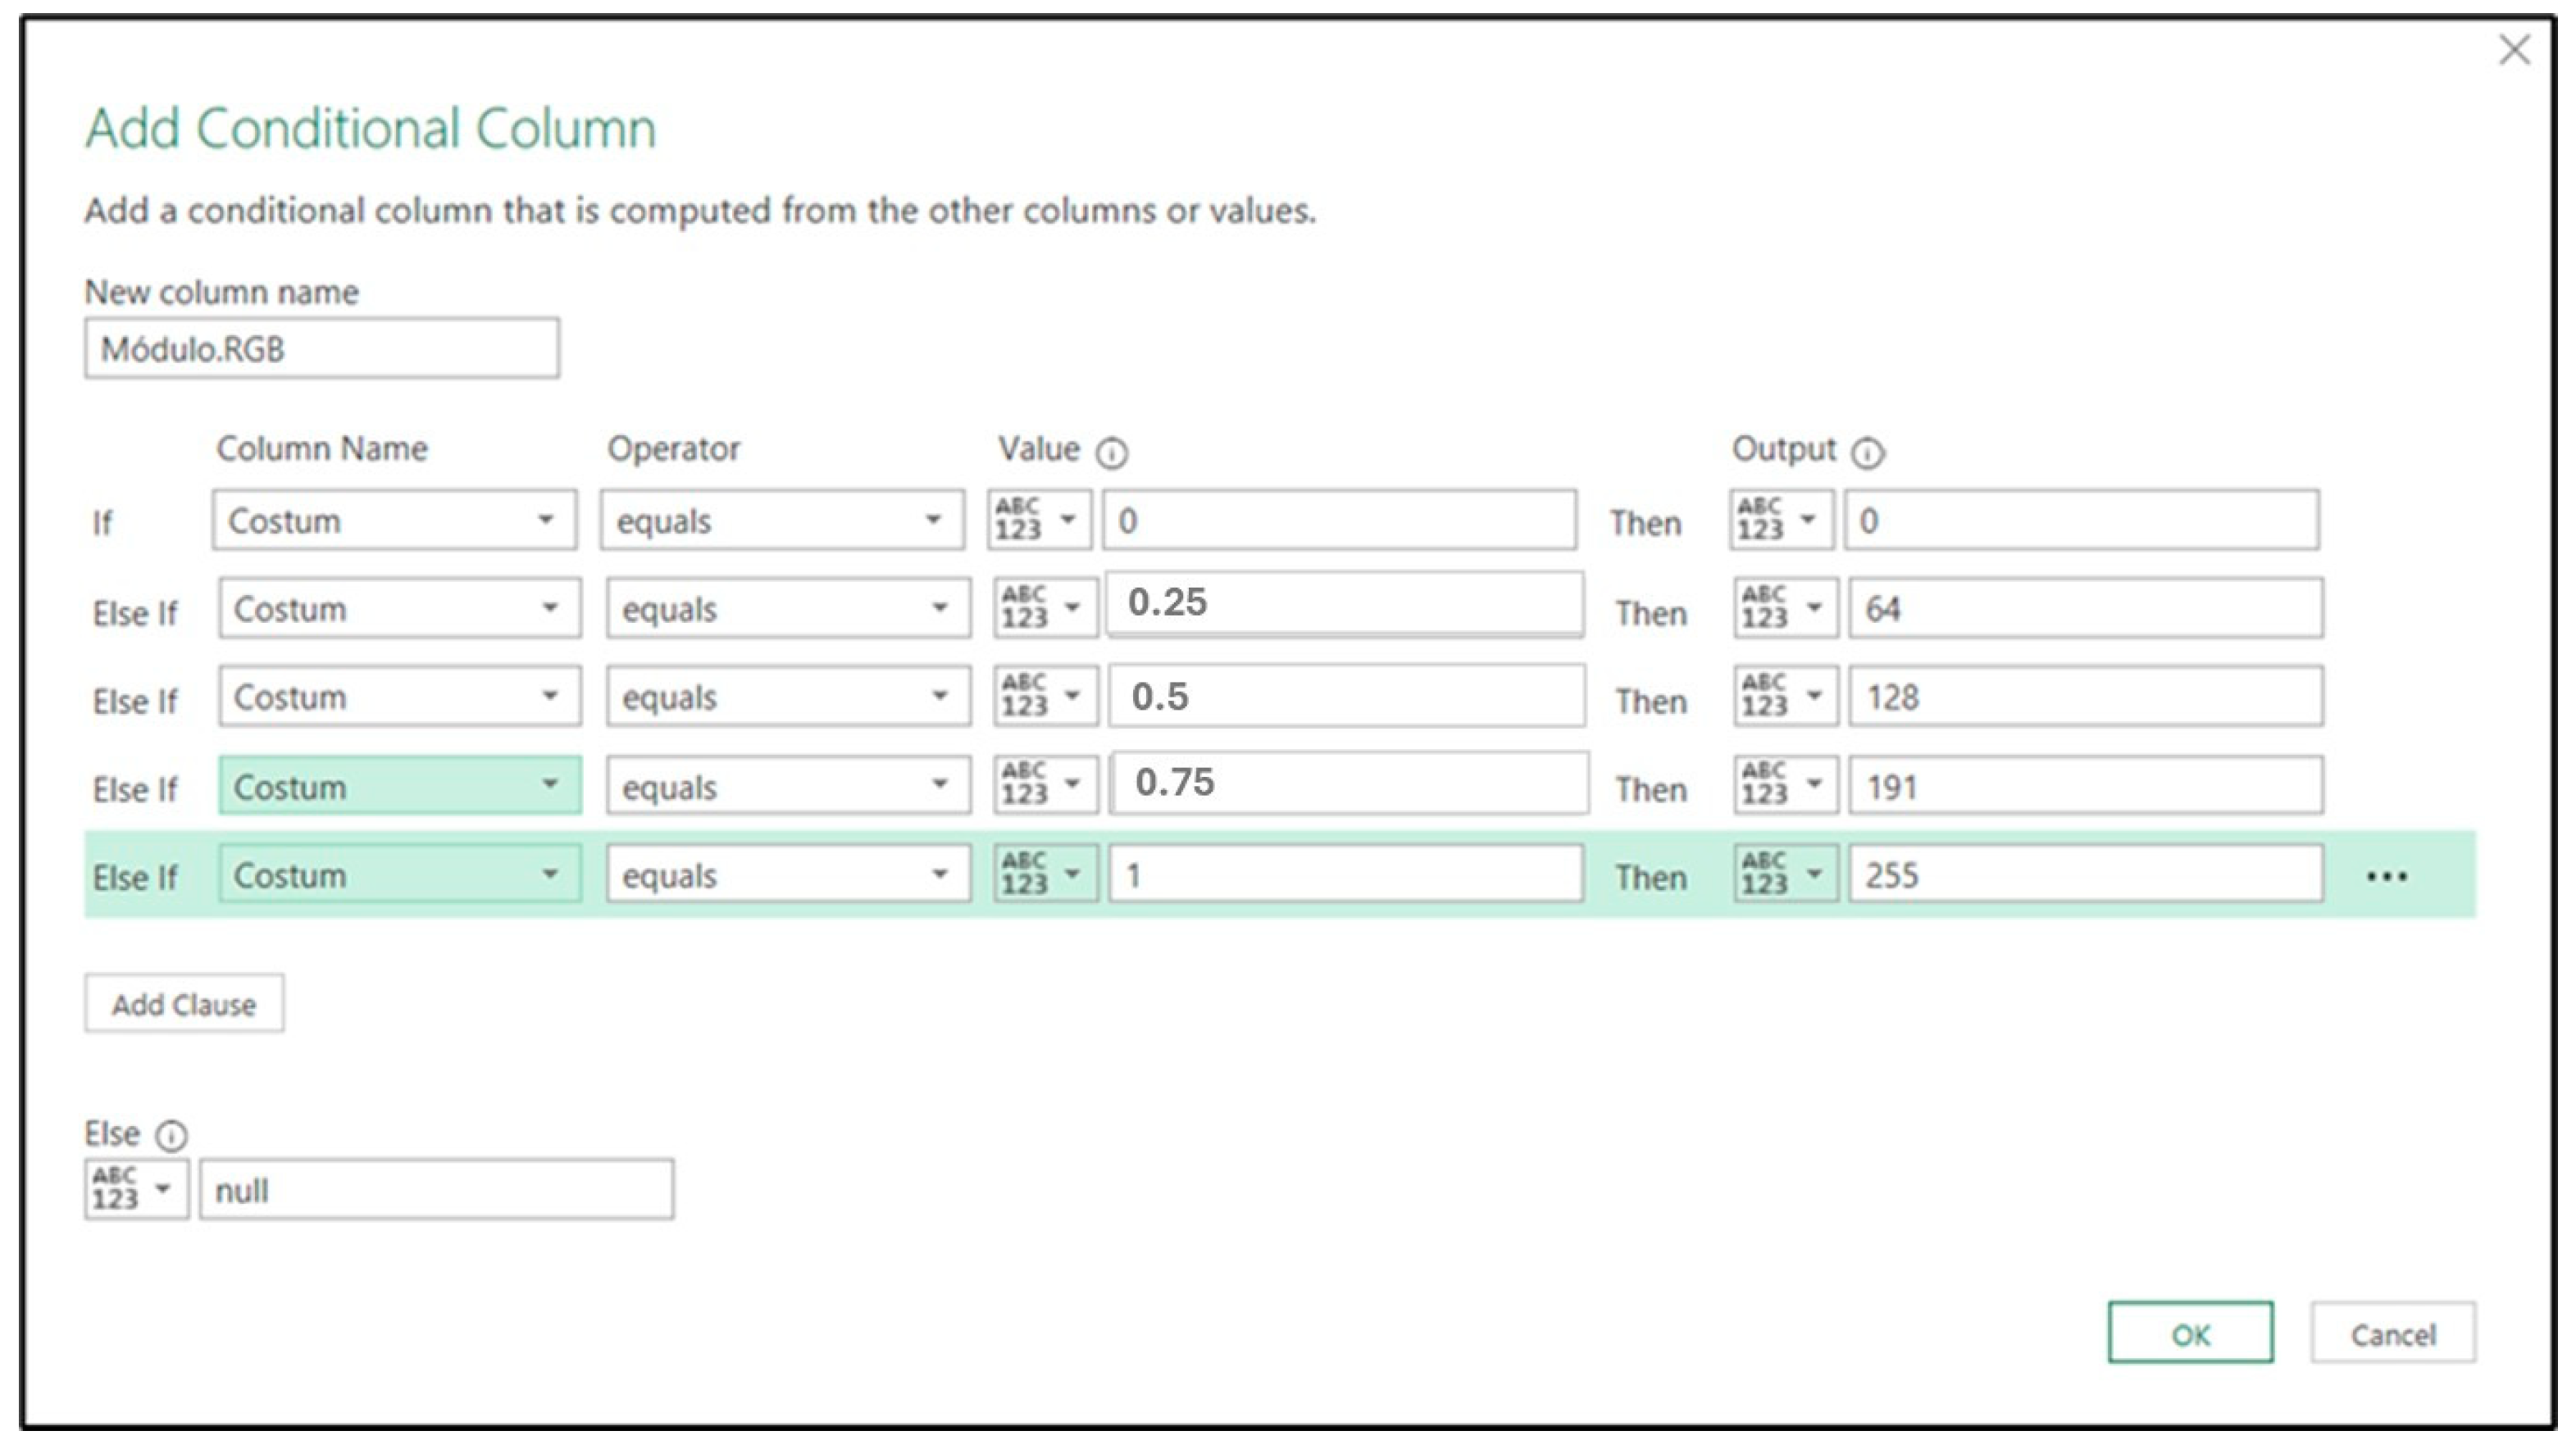
Task: Change the value type beside 0.75
Action: coord(1045,785)
